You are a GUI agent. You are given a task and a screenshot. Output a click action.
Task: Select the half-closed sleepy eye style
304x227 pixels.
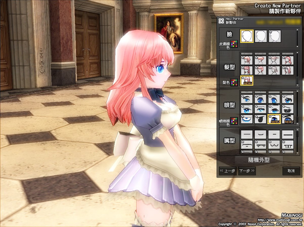(260, 109)
